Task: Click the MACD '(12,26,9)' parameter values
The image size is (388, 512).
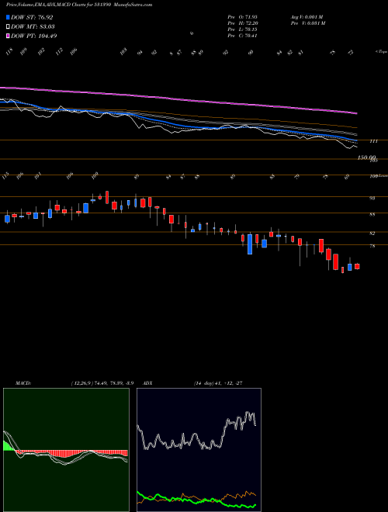Action: click(x=102, y=382)
